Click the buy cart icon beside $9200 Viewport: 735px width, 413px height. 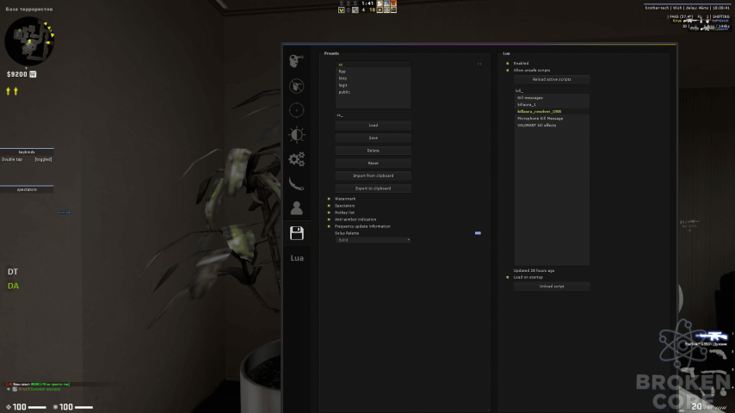33,74
